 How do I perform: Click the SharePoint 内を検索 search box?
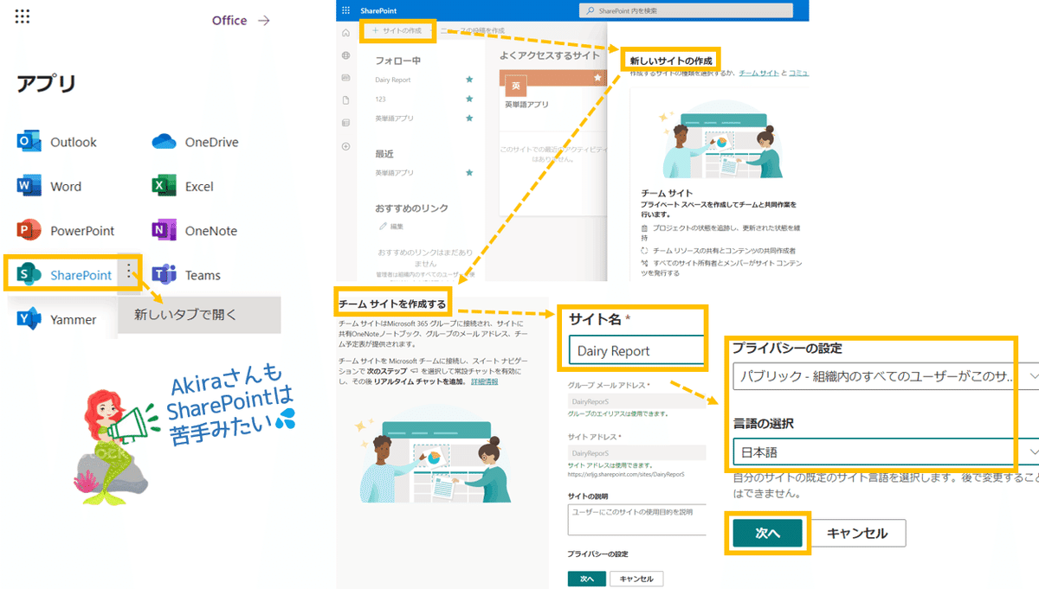click(x=685, y=10)
